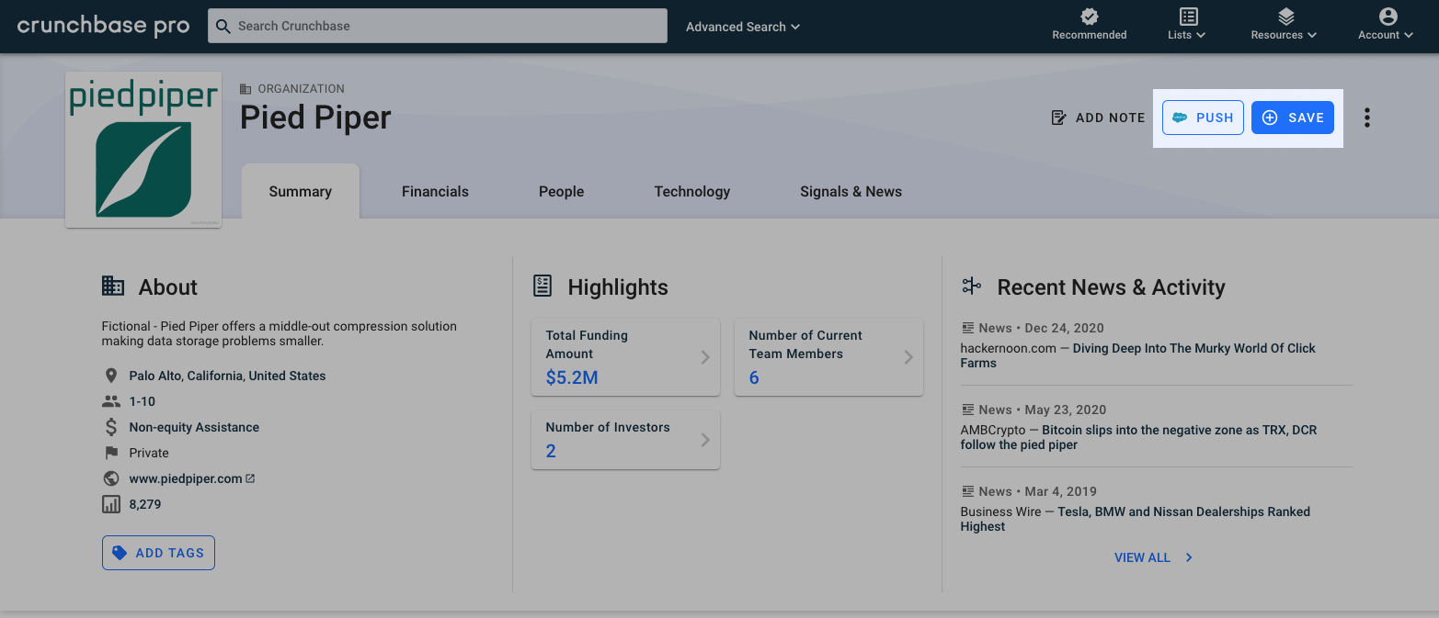The height and width of the screenshot is (618, 1439).
Task: Focus the Search Crunchbase field
Action: (x=438, y=26)
